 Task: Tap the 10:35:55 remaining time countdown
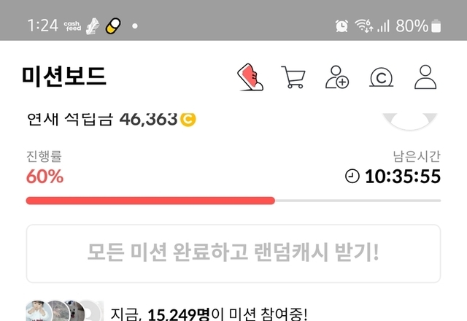(x=403, y=176)
